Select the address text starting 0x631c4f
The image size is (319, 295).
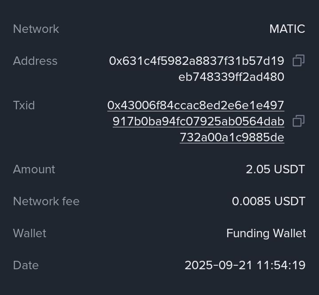[x=197, y=61]
